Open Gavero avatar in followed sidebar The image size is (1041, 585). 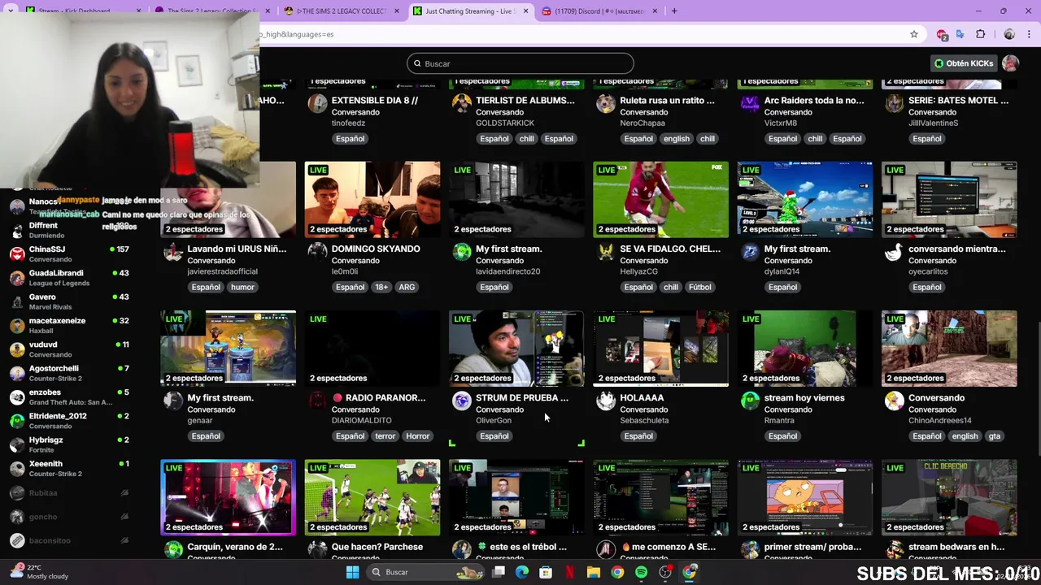point(17,301)
